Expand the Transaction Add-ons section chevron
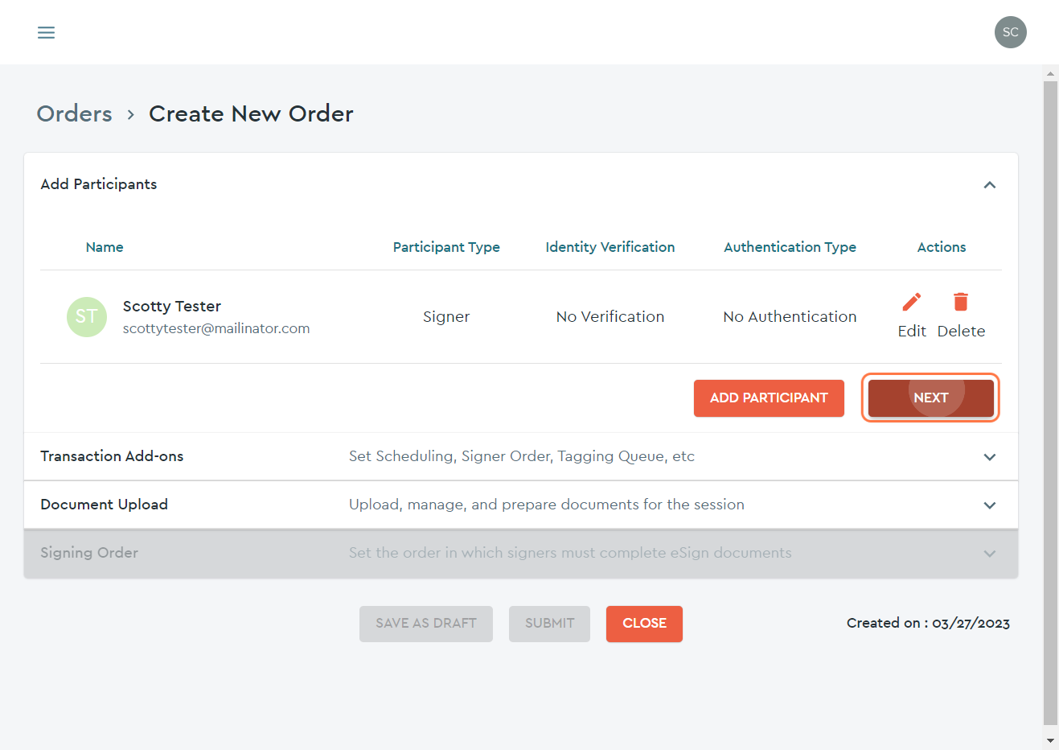Screen dimensions: 1059x750 [990, 457]
